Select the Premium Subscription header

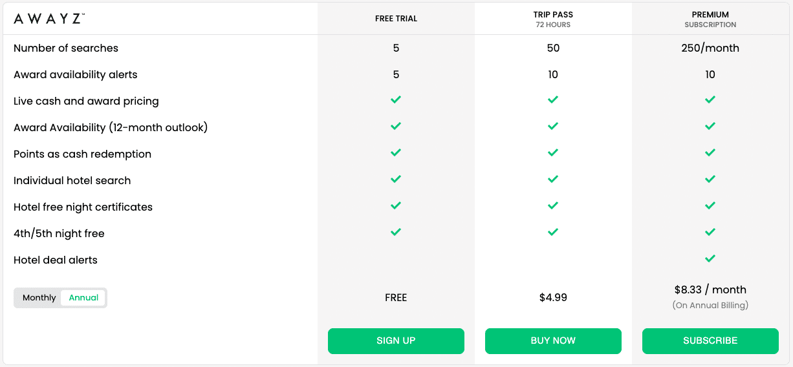710,19
